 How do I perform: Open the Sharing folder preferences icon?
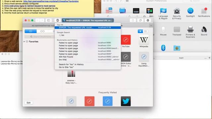[177, 48]
